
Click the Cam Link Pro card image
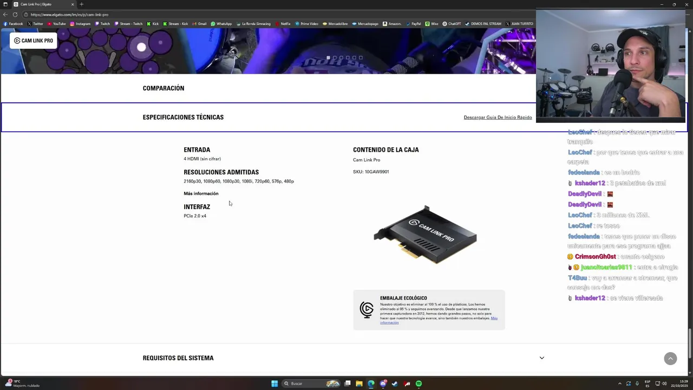(x=425, y=235)
